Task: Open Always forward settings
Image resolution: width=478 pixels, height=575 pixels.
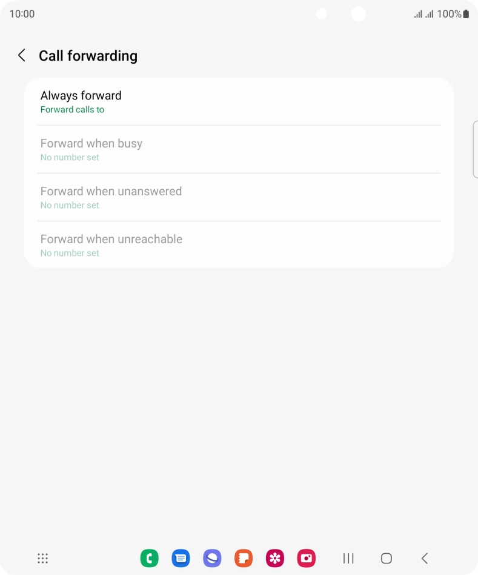Action: tap(239, 101)
